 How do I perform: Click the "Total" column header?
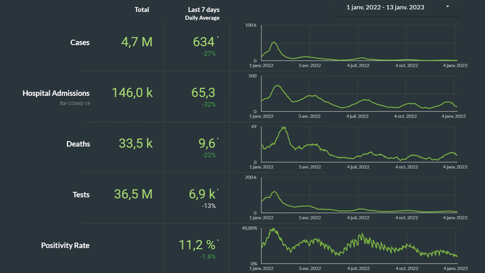pyautogui.click(x=142, y=9)
